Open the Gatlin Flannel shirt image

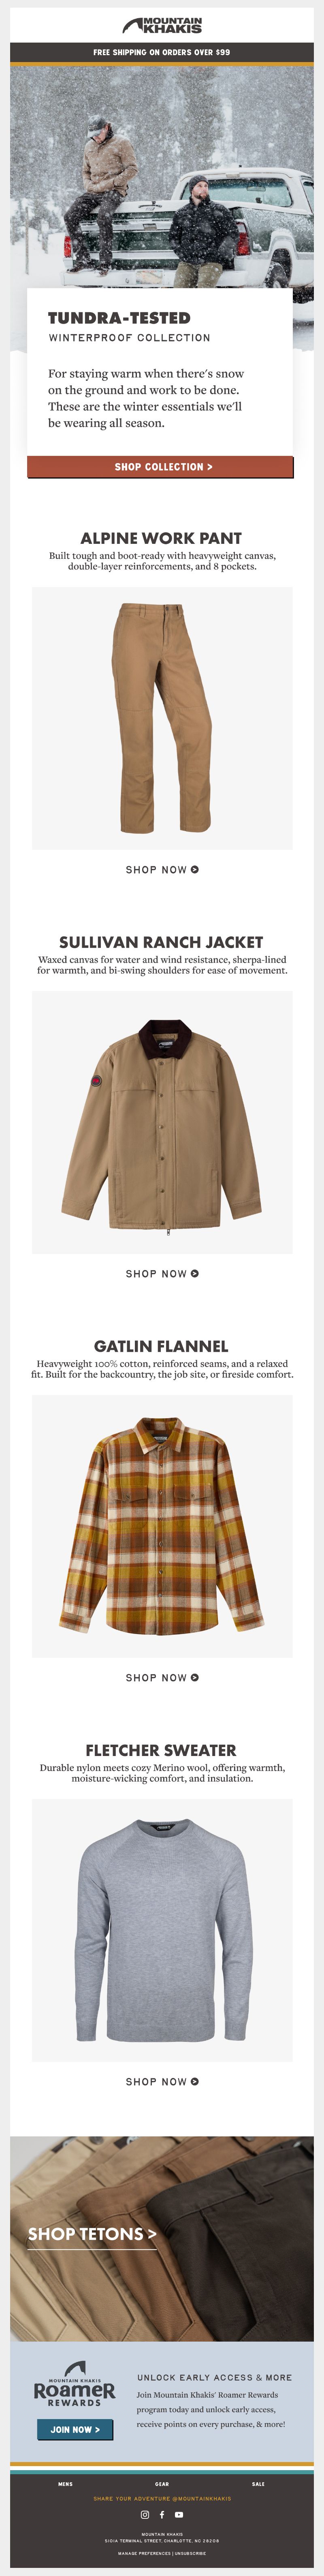[162, 1526]
